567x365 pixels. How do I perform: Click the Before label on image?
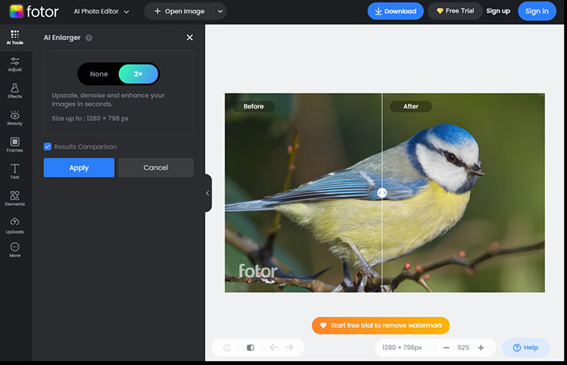(x=254, y=106)
